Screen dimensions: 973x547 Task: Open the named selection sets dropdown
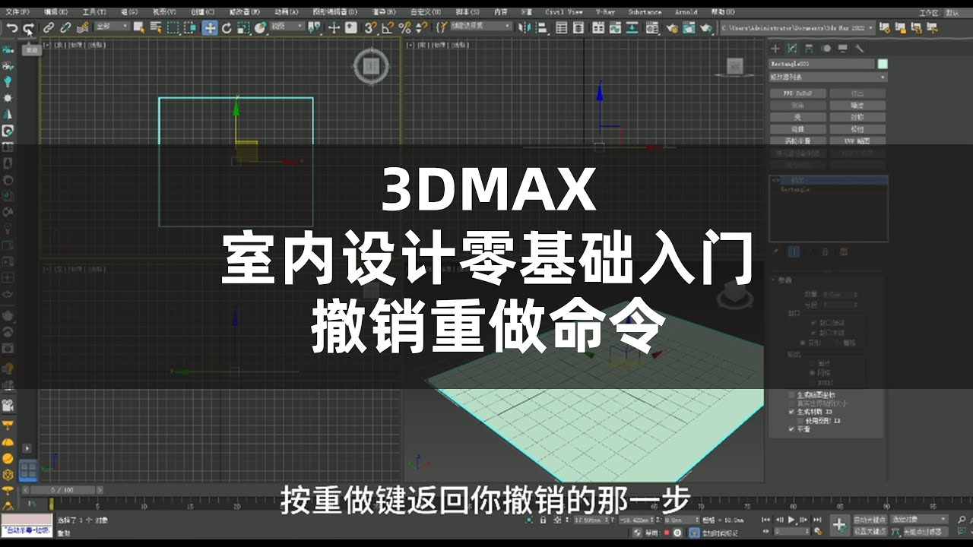(x=480, y=27)
